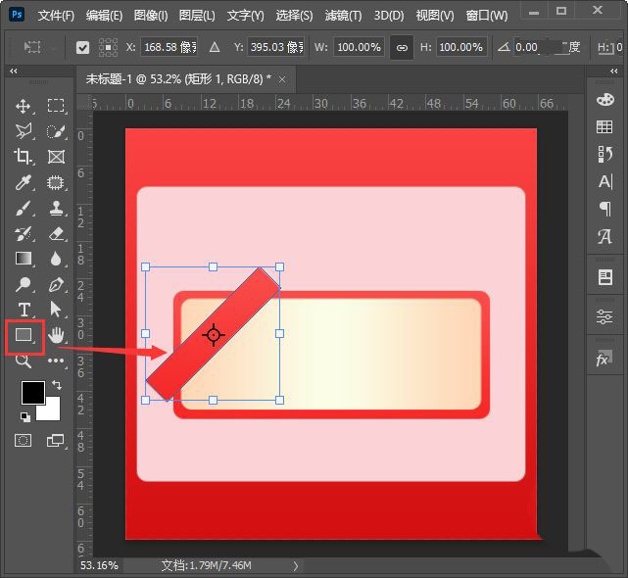This screenshot has height=578, width=628.
Task: Select the Eyedropper tool
Action: [x=24, y=182]
